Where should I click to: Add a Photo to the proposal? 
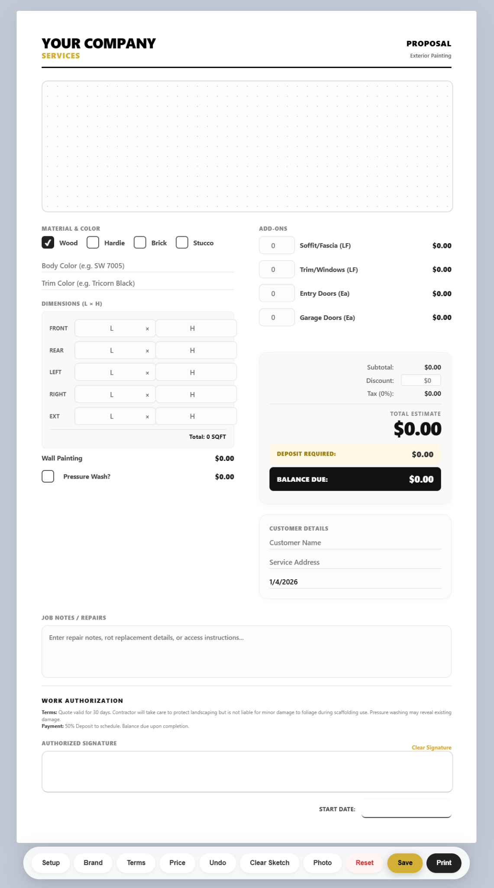pyautogui.click(x=322, y=862)
